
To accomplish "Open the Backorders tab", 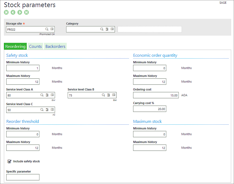I will pyautogui.click(x=55, y=46).
